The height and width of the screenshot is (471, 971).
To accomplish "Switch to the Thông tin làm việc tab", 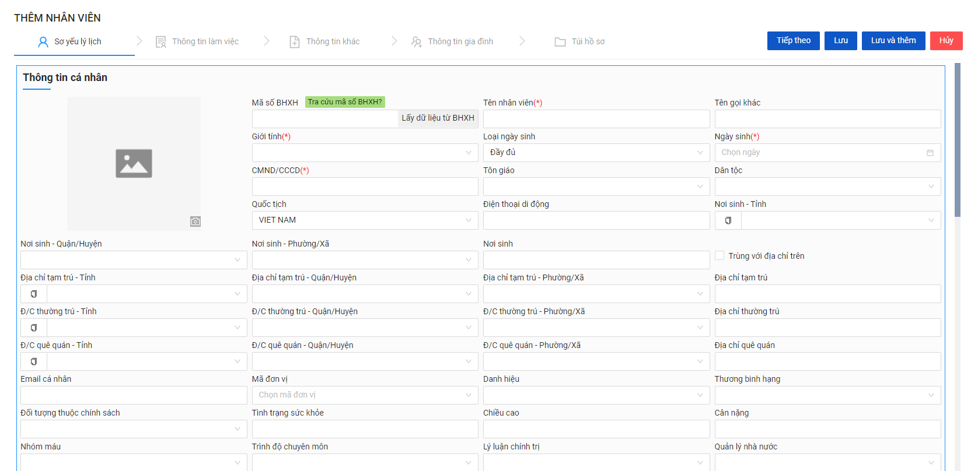I will point(197,41).
